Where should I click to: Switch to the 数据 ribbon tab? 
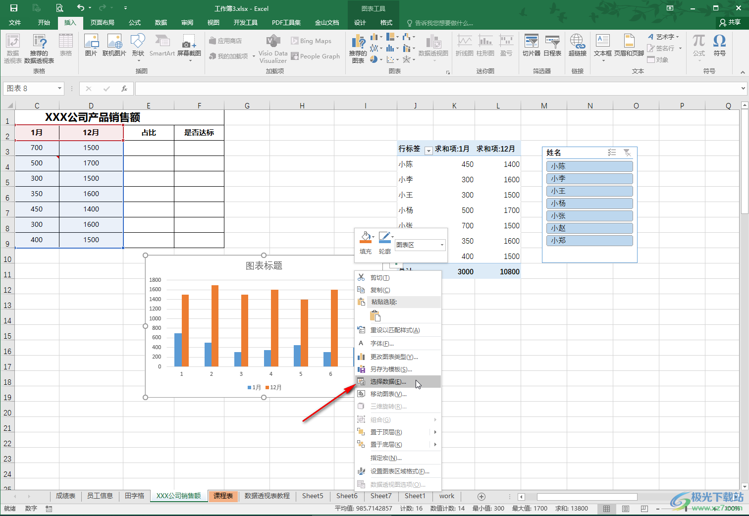click(161, 23)
